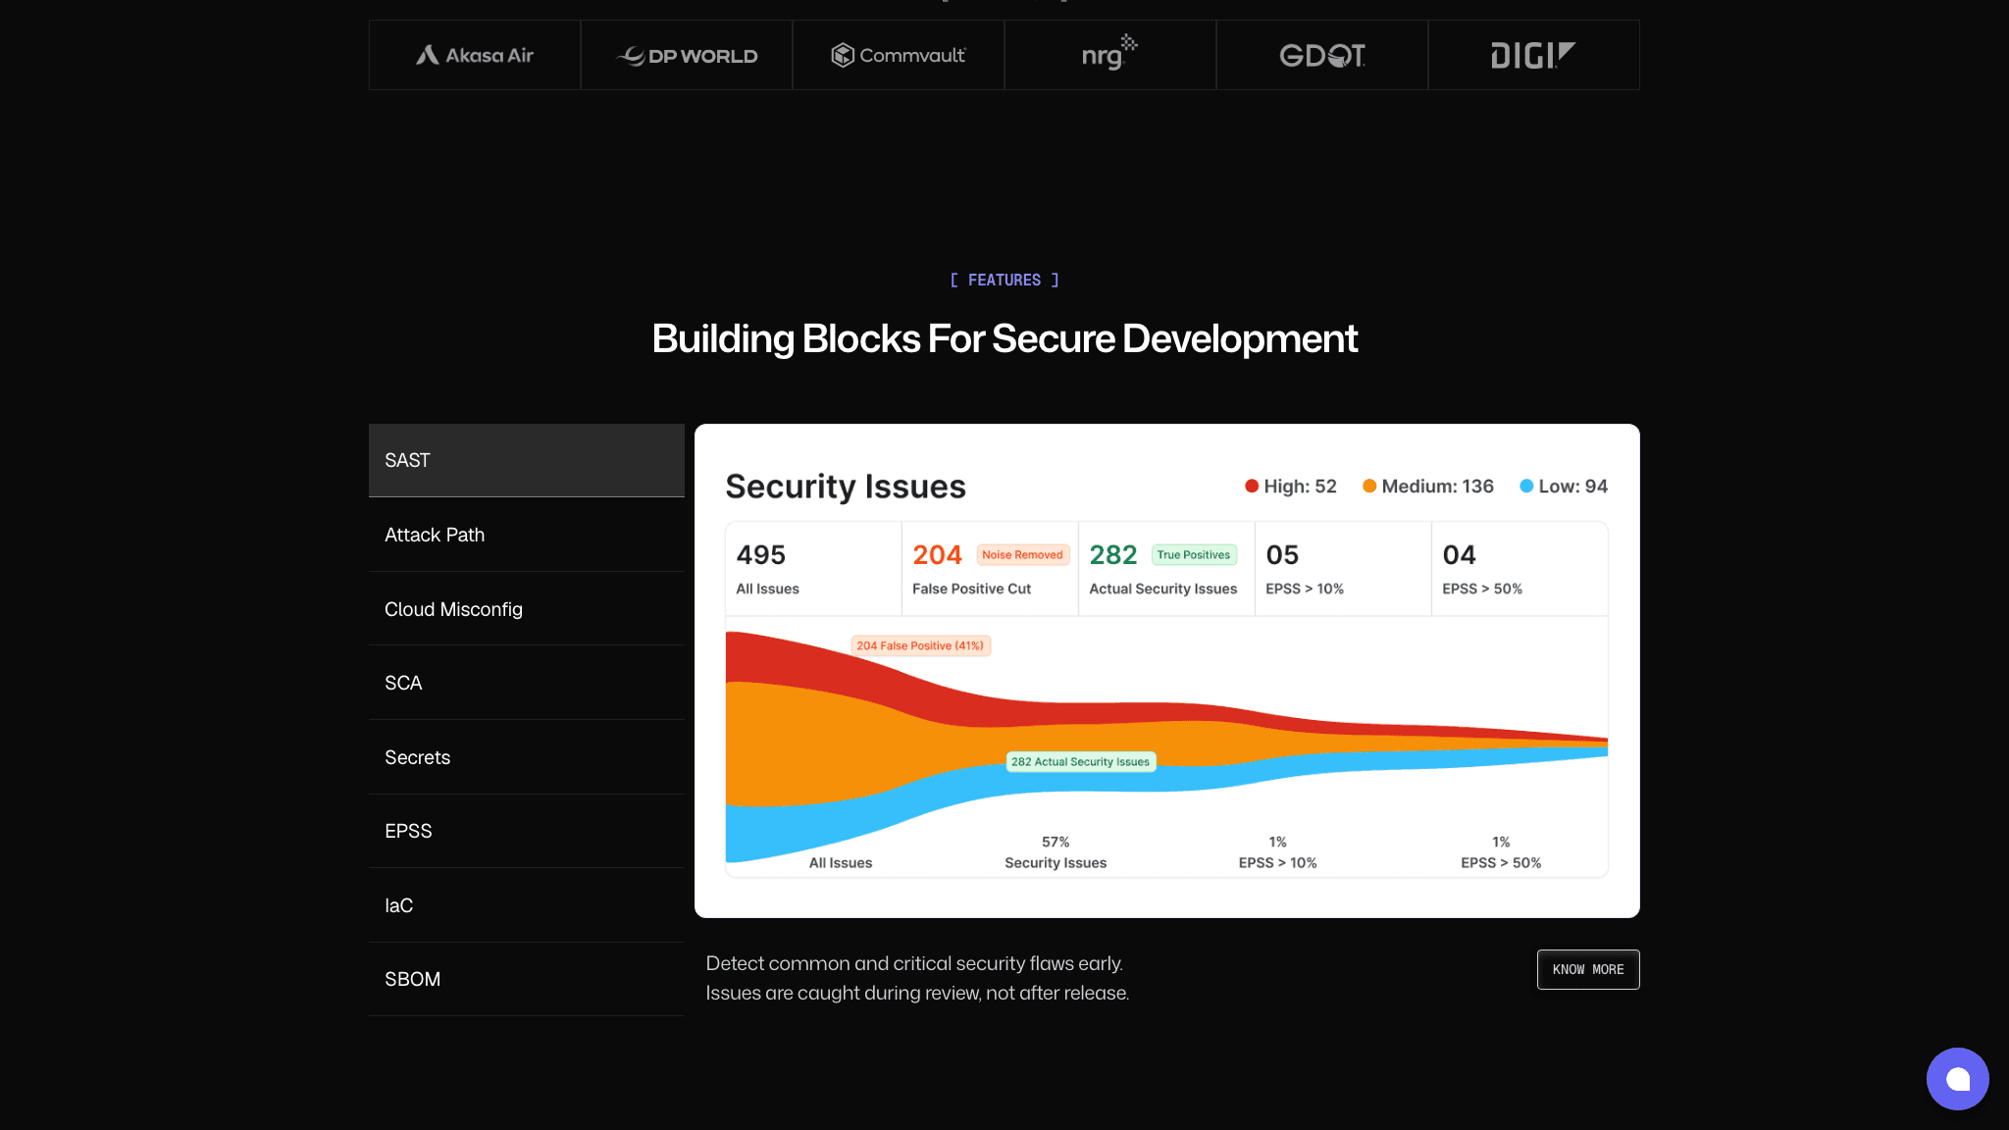Viewport: 2009px width, 1130px height.
Task: Open the chat widget bubble
Action: click(x=1957, y=1079)
